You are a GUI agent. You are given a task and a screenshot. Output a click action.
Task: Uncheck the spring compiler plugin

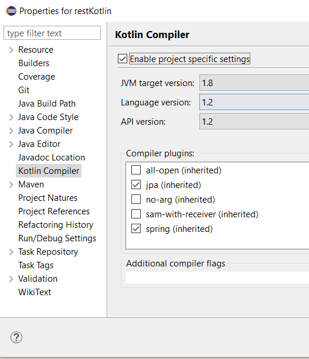coord(136,229)
